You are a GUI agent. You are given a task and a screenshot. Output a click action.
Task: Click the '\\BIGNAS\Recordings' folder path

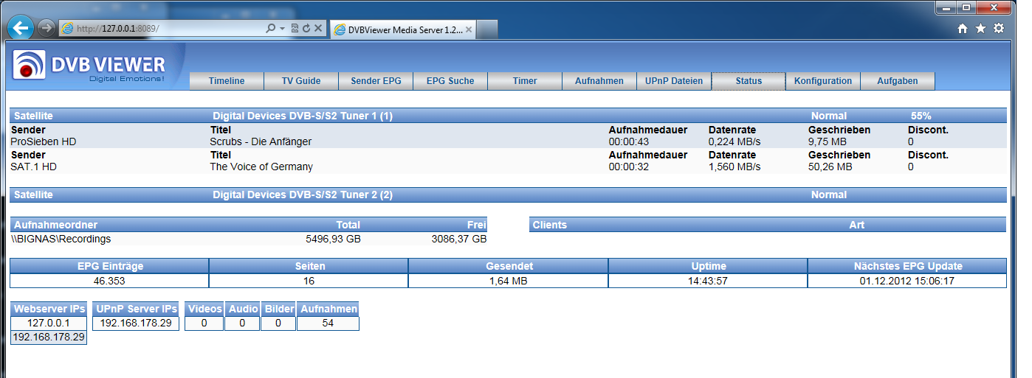pyautogui.click(x=61, y=239)
